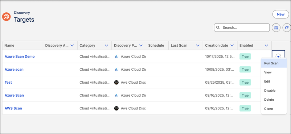Expand Last Scan column filter chevron
The image size is (291, 134).
198,45
